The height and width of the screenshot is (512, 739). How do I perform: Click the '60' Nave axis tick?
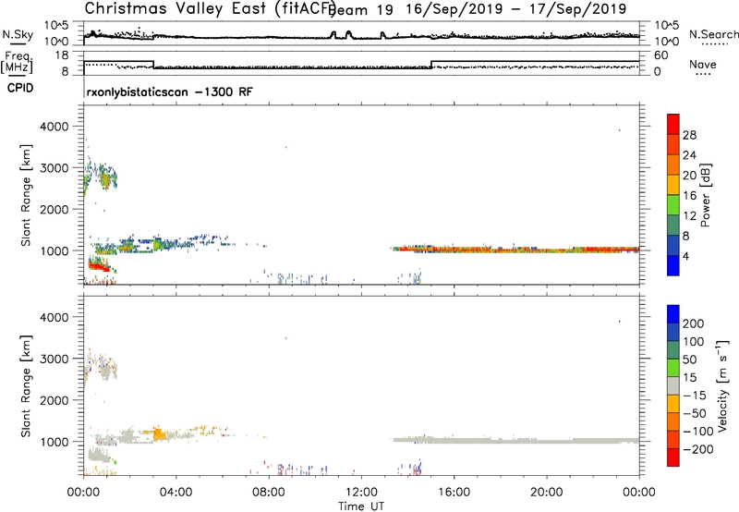660,55
